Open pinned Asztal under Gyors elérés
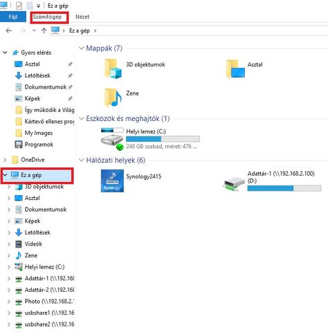The width and height of the screenshot is (328, 332). point(33,64)
